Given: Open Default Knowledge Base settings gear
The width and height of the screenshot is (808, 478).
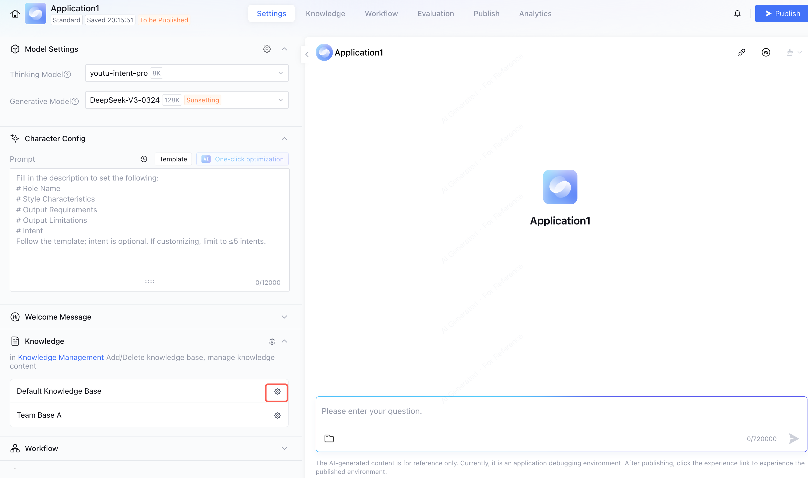Looking at the screenshot, I should 277,391.
